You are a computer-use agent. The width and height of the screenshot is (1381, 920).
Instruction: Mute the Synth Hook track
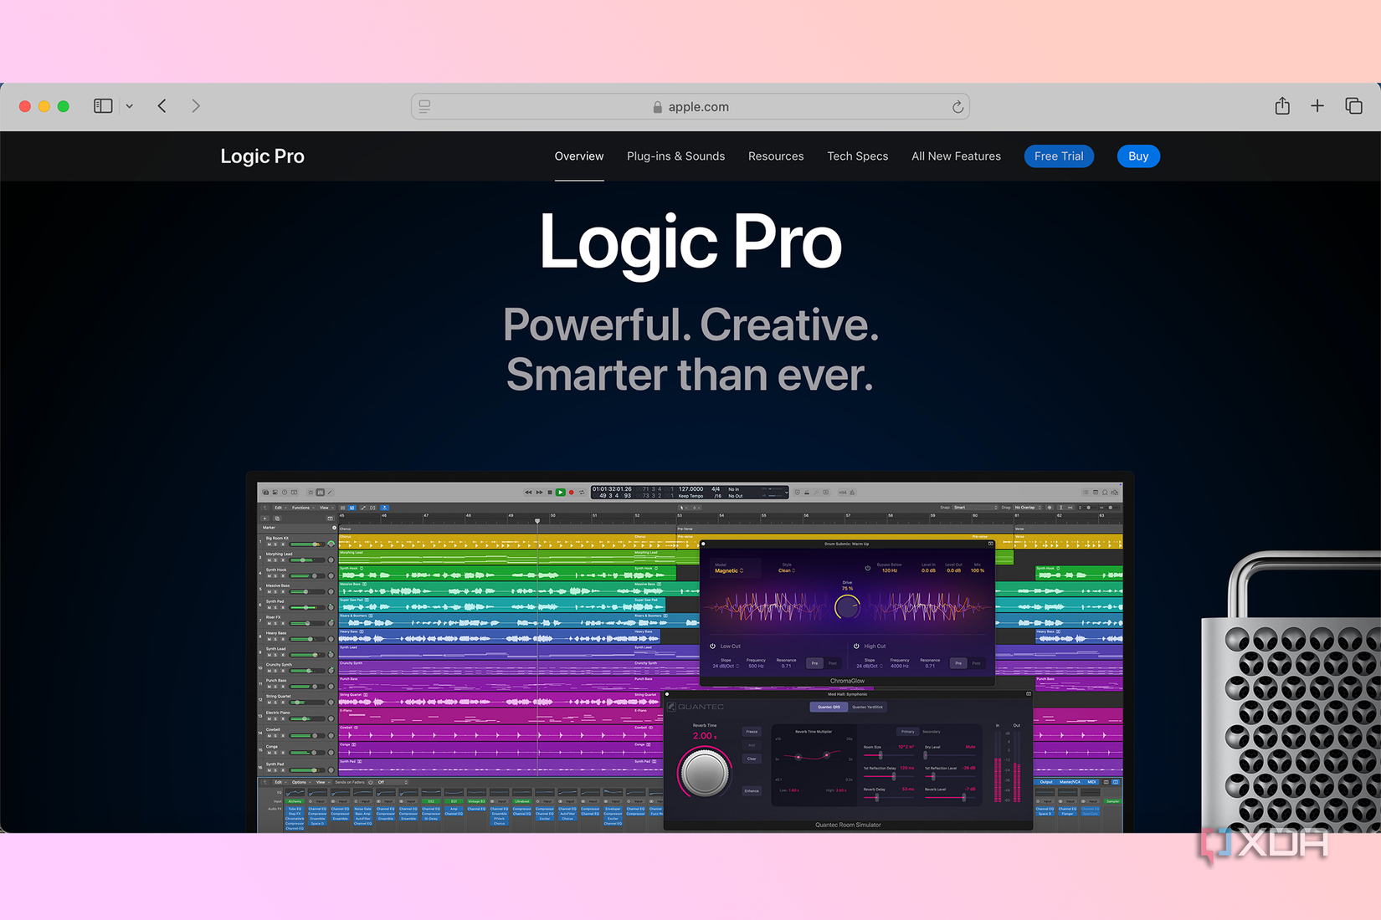(x=270, y=576)
